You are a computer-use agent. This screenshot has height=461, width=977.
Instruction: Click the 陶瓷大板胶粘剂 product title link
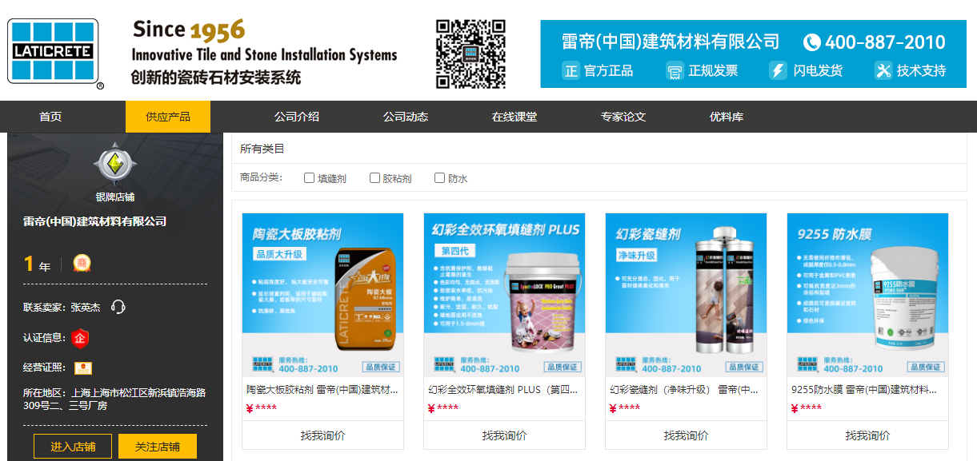[x=322, y=390]
